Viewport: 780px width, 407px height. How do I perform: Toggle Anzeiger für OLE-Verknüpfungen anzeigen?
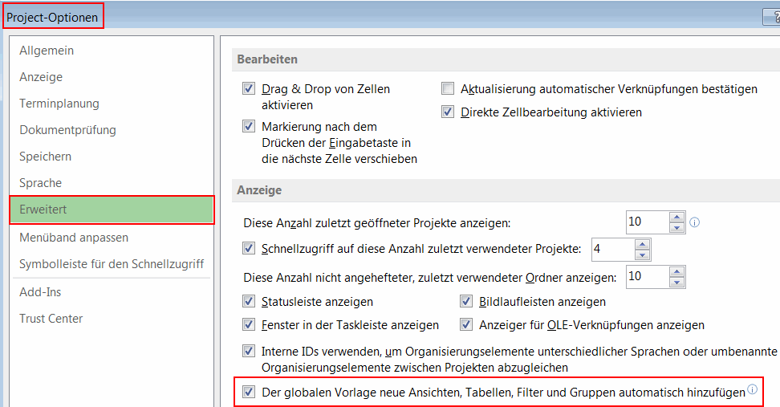pos(466,325)
